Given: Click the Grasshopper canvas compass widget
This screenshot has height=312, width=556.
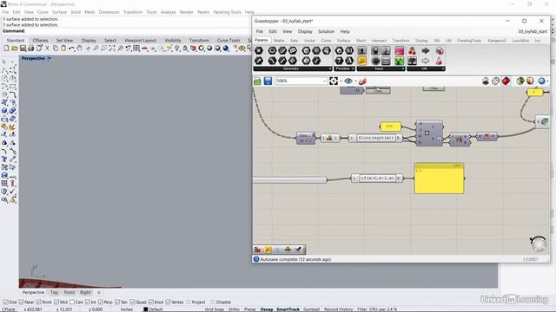Looking at the screenshot, I should pos(539,244).
